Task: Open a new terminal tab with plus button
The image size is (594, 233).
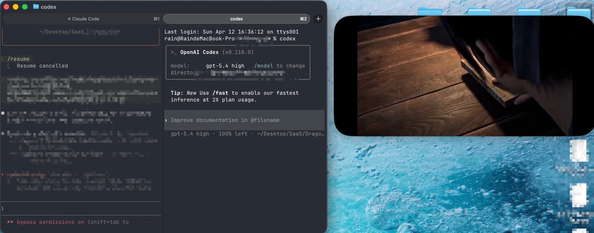Action: (x=318, y=19)
